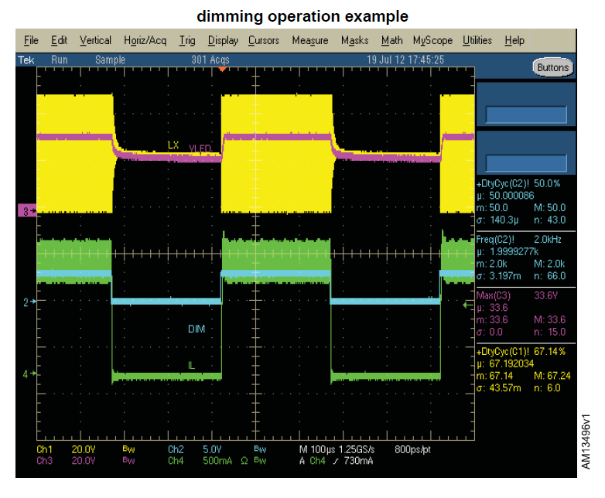Click the channel 2 ground reference marker
Screen dimensions: 605x498
click(29, 301)
